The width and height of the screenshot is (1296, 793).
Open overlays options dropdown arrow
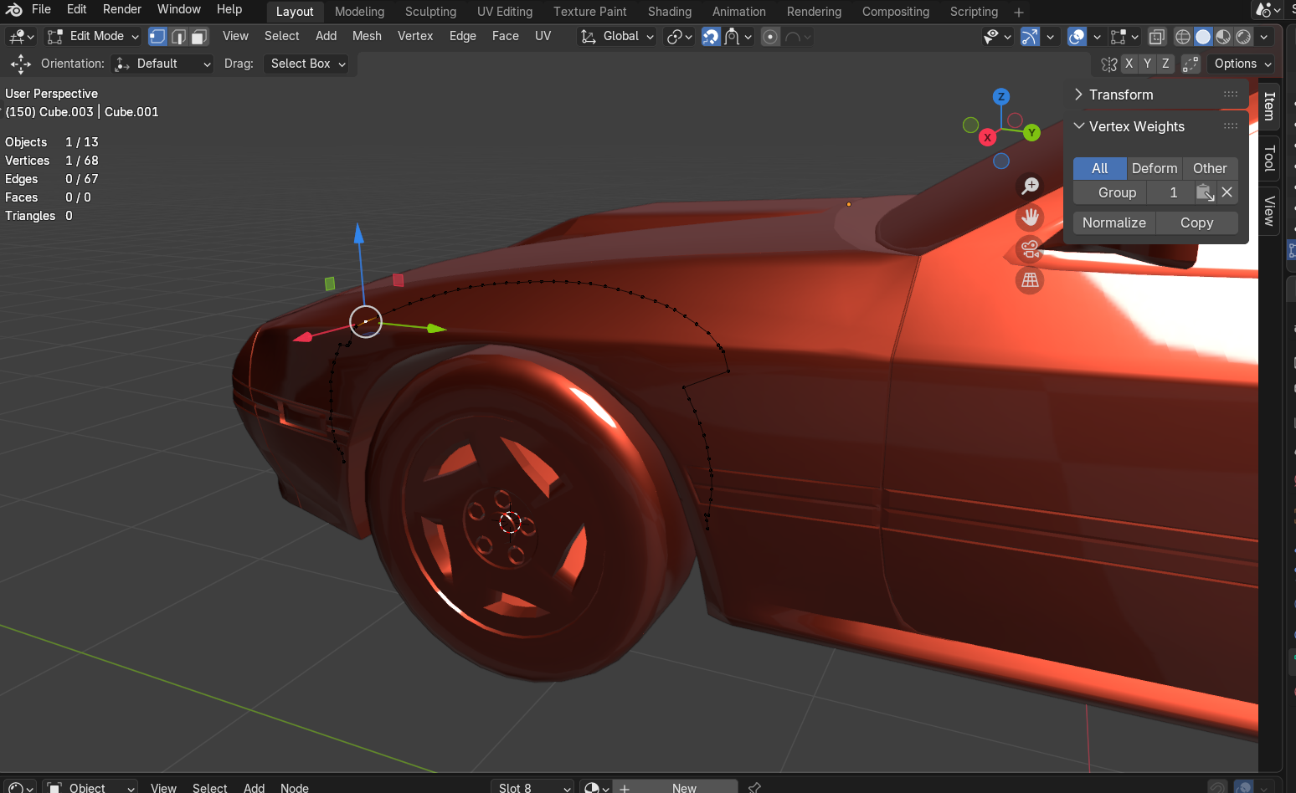pyautogui.click(x=1097, y=37)
